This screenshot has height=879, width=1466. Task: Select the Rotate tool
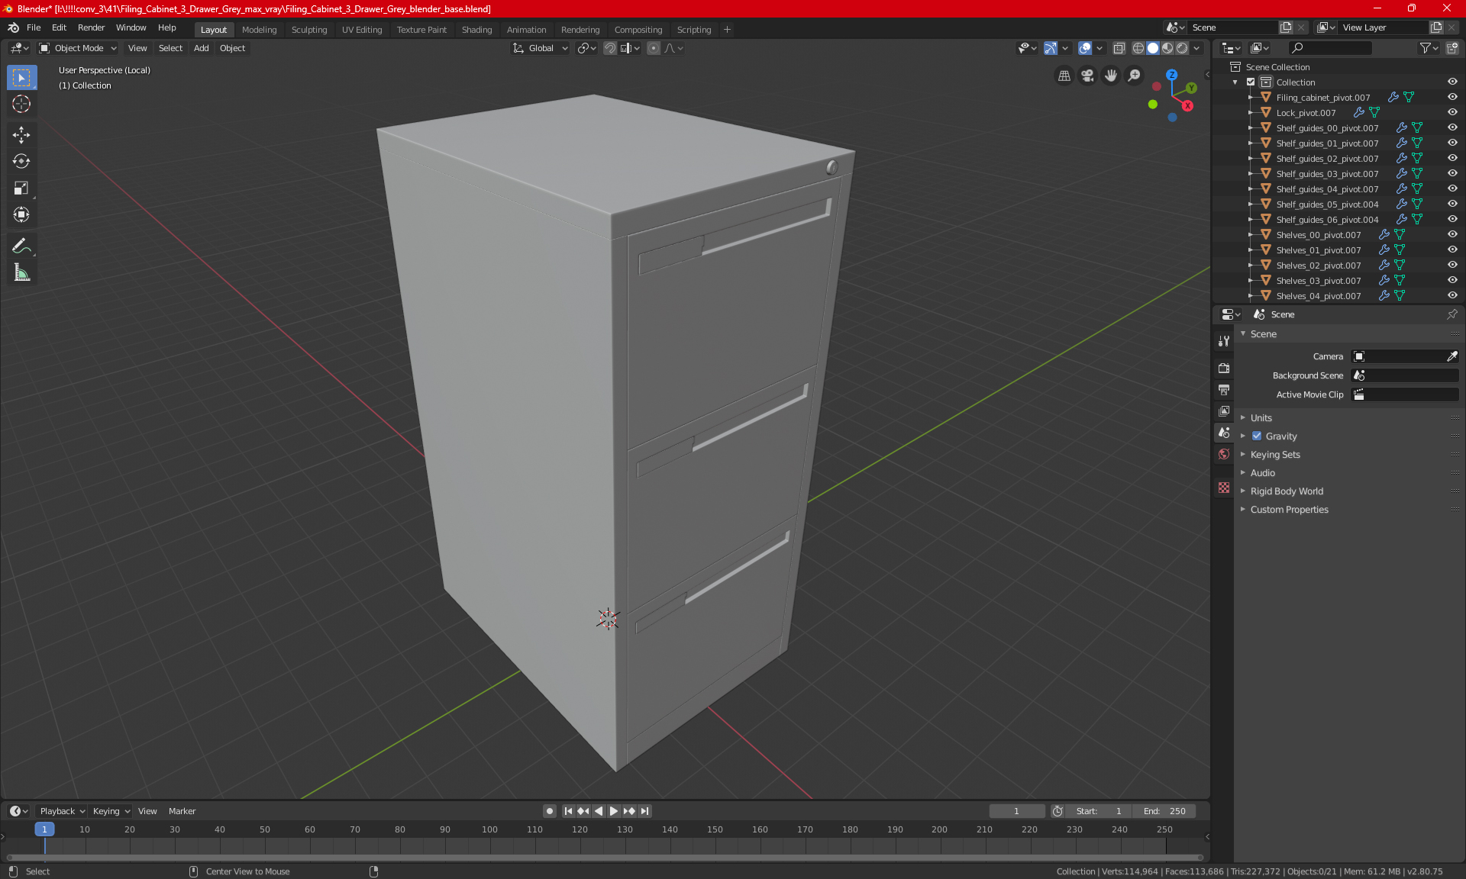(x=21, y=162)
